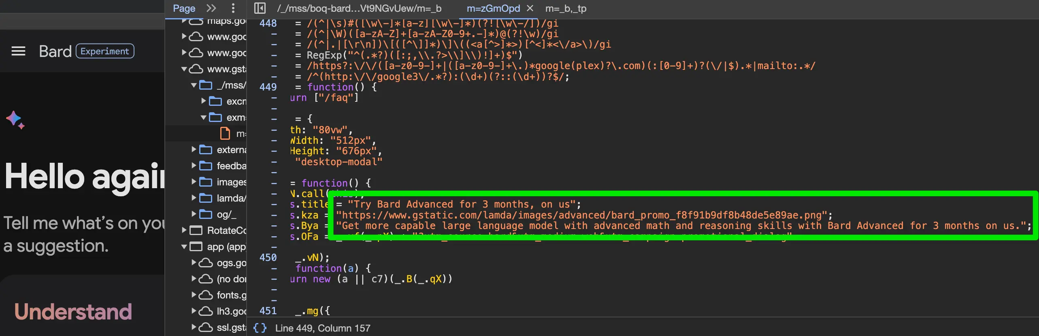The width and height of the screenshot is (1039, 336).
Task: Collapse the exm folder
Action: pos(204,117)
